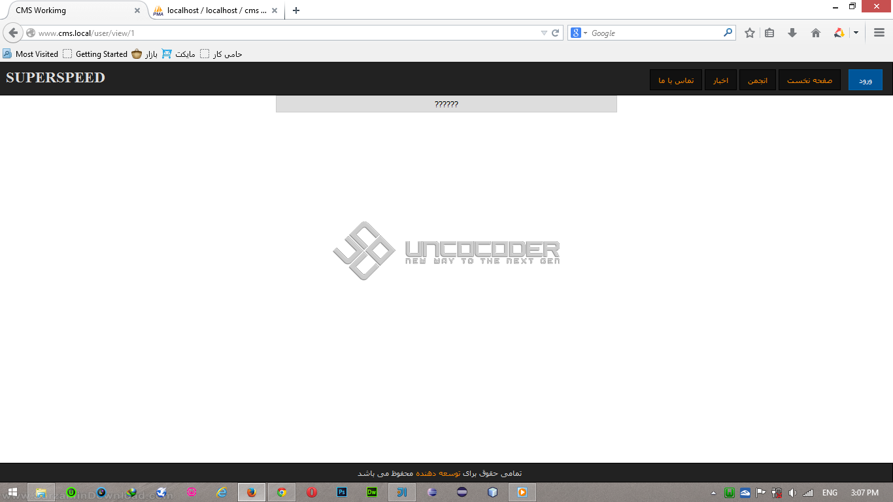Click the 3:07 PM clock
This screenshot has height=502, width=893.
point(865,493)
